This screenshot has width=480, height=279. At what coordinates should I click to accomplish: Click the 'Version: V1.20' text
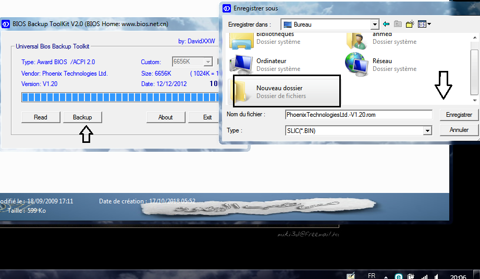[39, 84]
